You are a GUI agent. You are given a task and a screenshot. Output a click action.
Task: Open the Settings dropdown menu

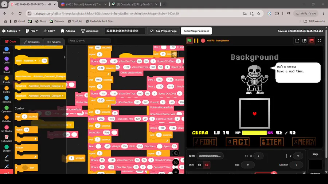coord(12,31)
